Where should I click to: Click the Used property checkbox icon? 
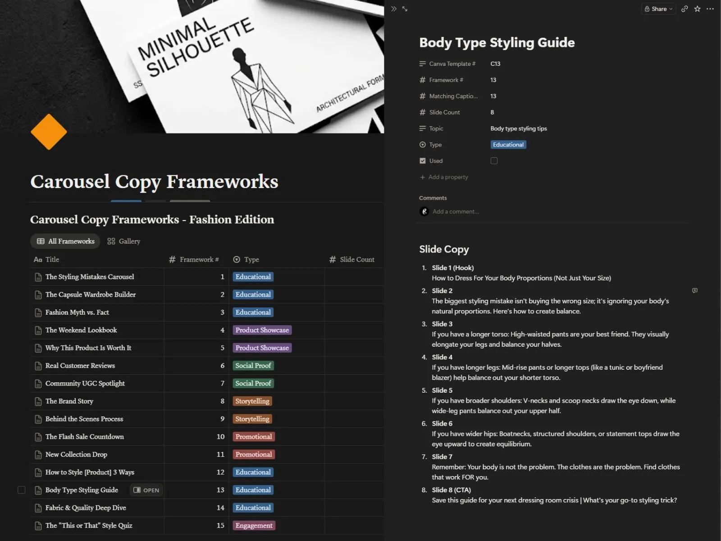(x=423, y=160)
